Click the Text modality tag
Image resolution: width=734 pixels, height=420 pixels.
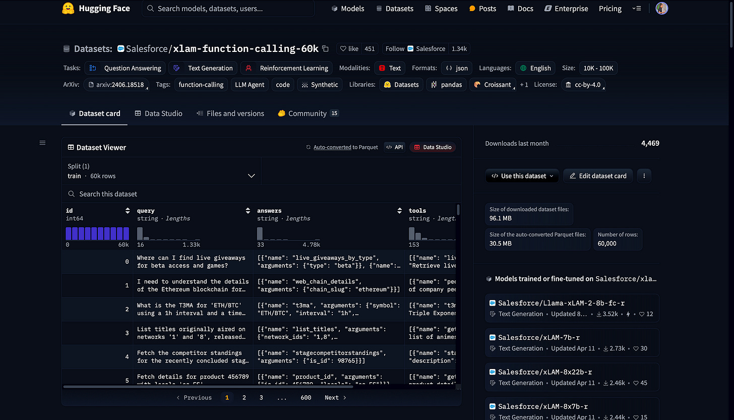pos(390,68)
